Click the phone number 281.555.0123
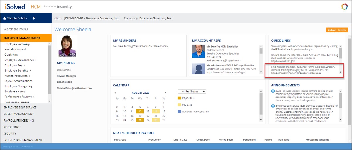 [64, 82]
